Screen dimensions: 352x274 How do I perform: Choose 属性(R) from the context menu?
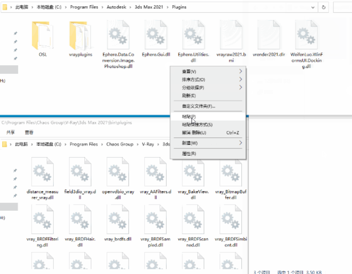click(x=189, y=154)
